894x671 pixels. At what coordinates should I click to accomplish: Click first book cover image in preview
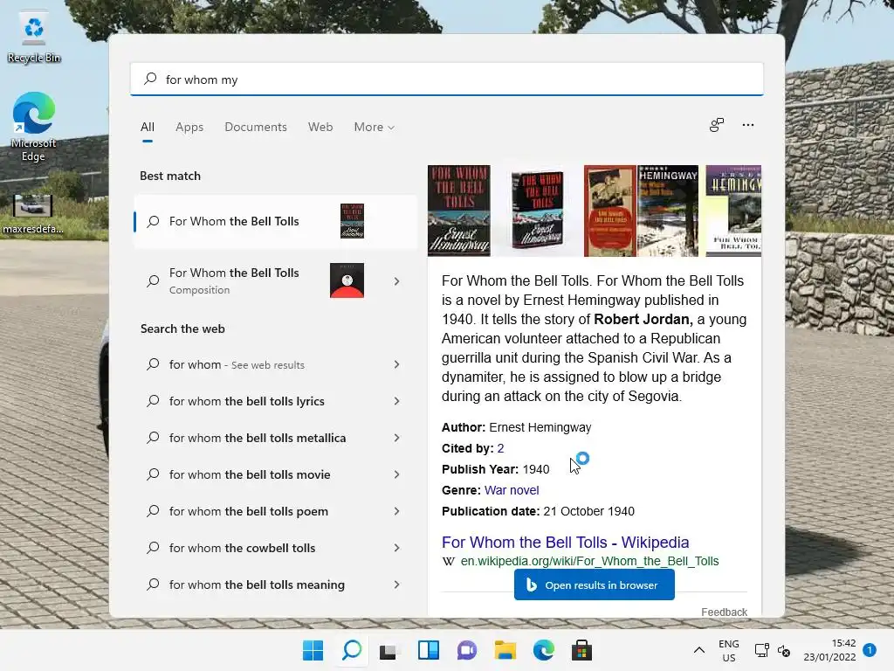tap(459, 211)
